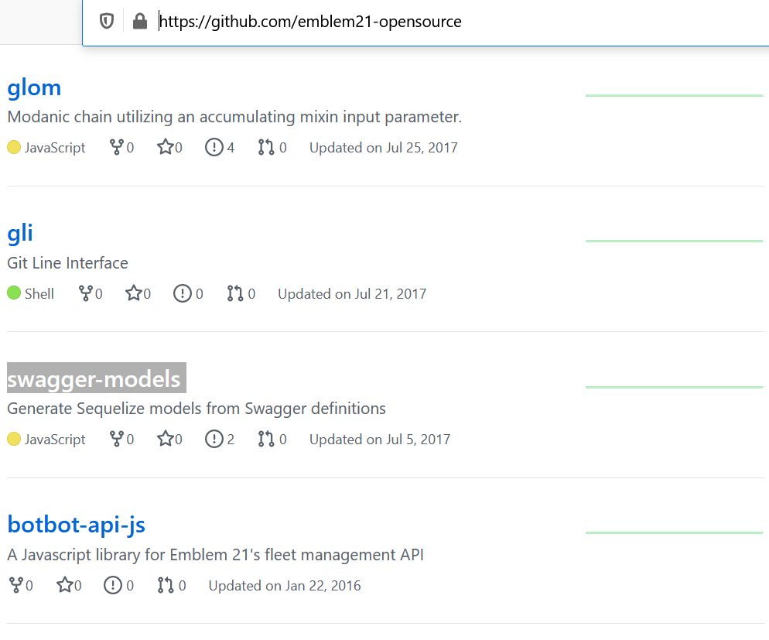Click the issues icon in gli row

(183, 293)
